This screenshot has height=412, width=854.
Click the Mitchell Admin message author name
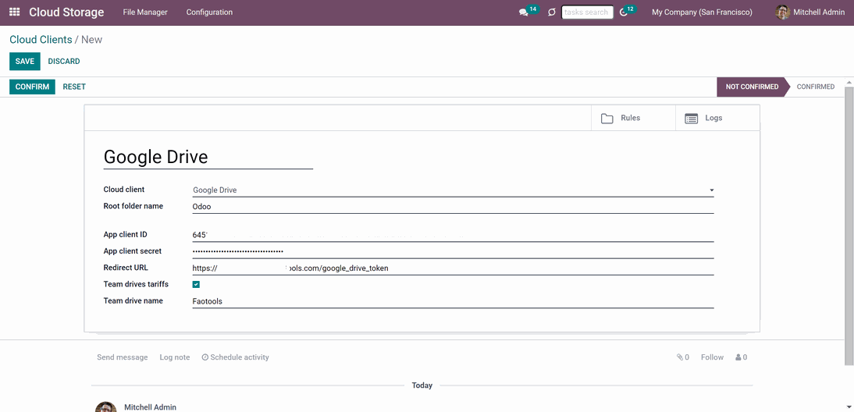[x=151, y=407]
